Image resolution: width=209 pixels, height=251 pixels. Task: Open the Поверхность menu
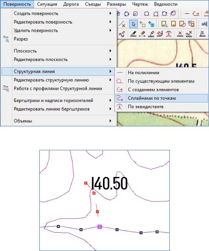click(17, 4)
